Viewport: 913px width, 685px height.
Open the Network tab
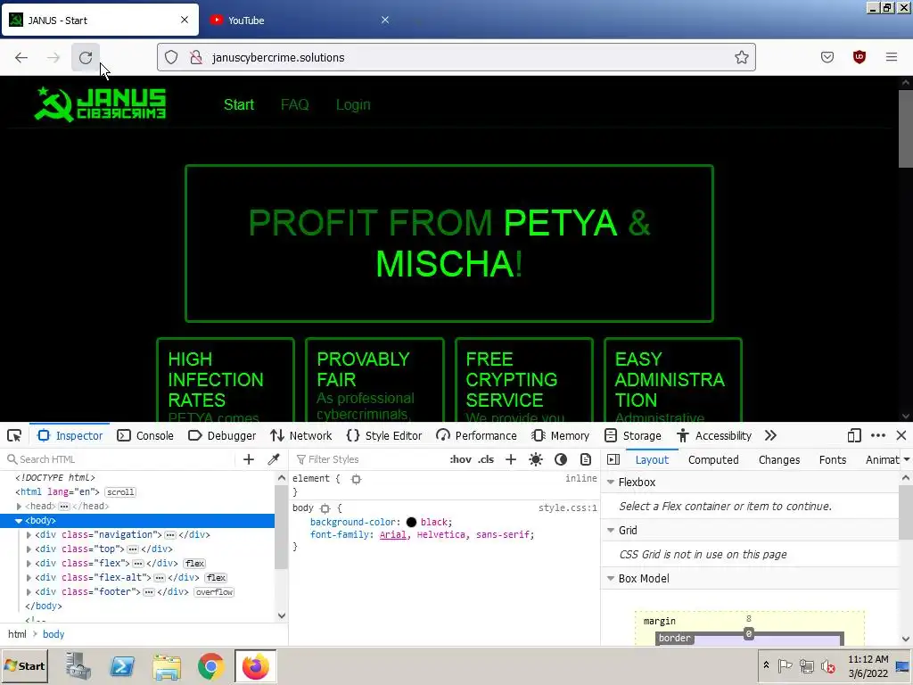(x=301, y=435)
